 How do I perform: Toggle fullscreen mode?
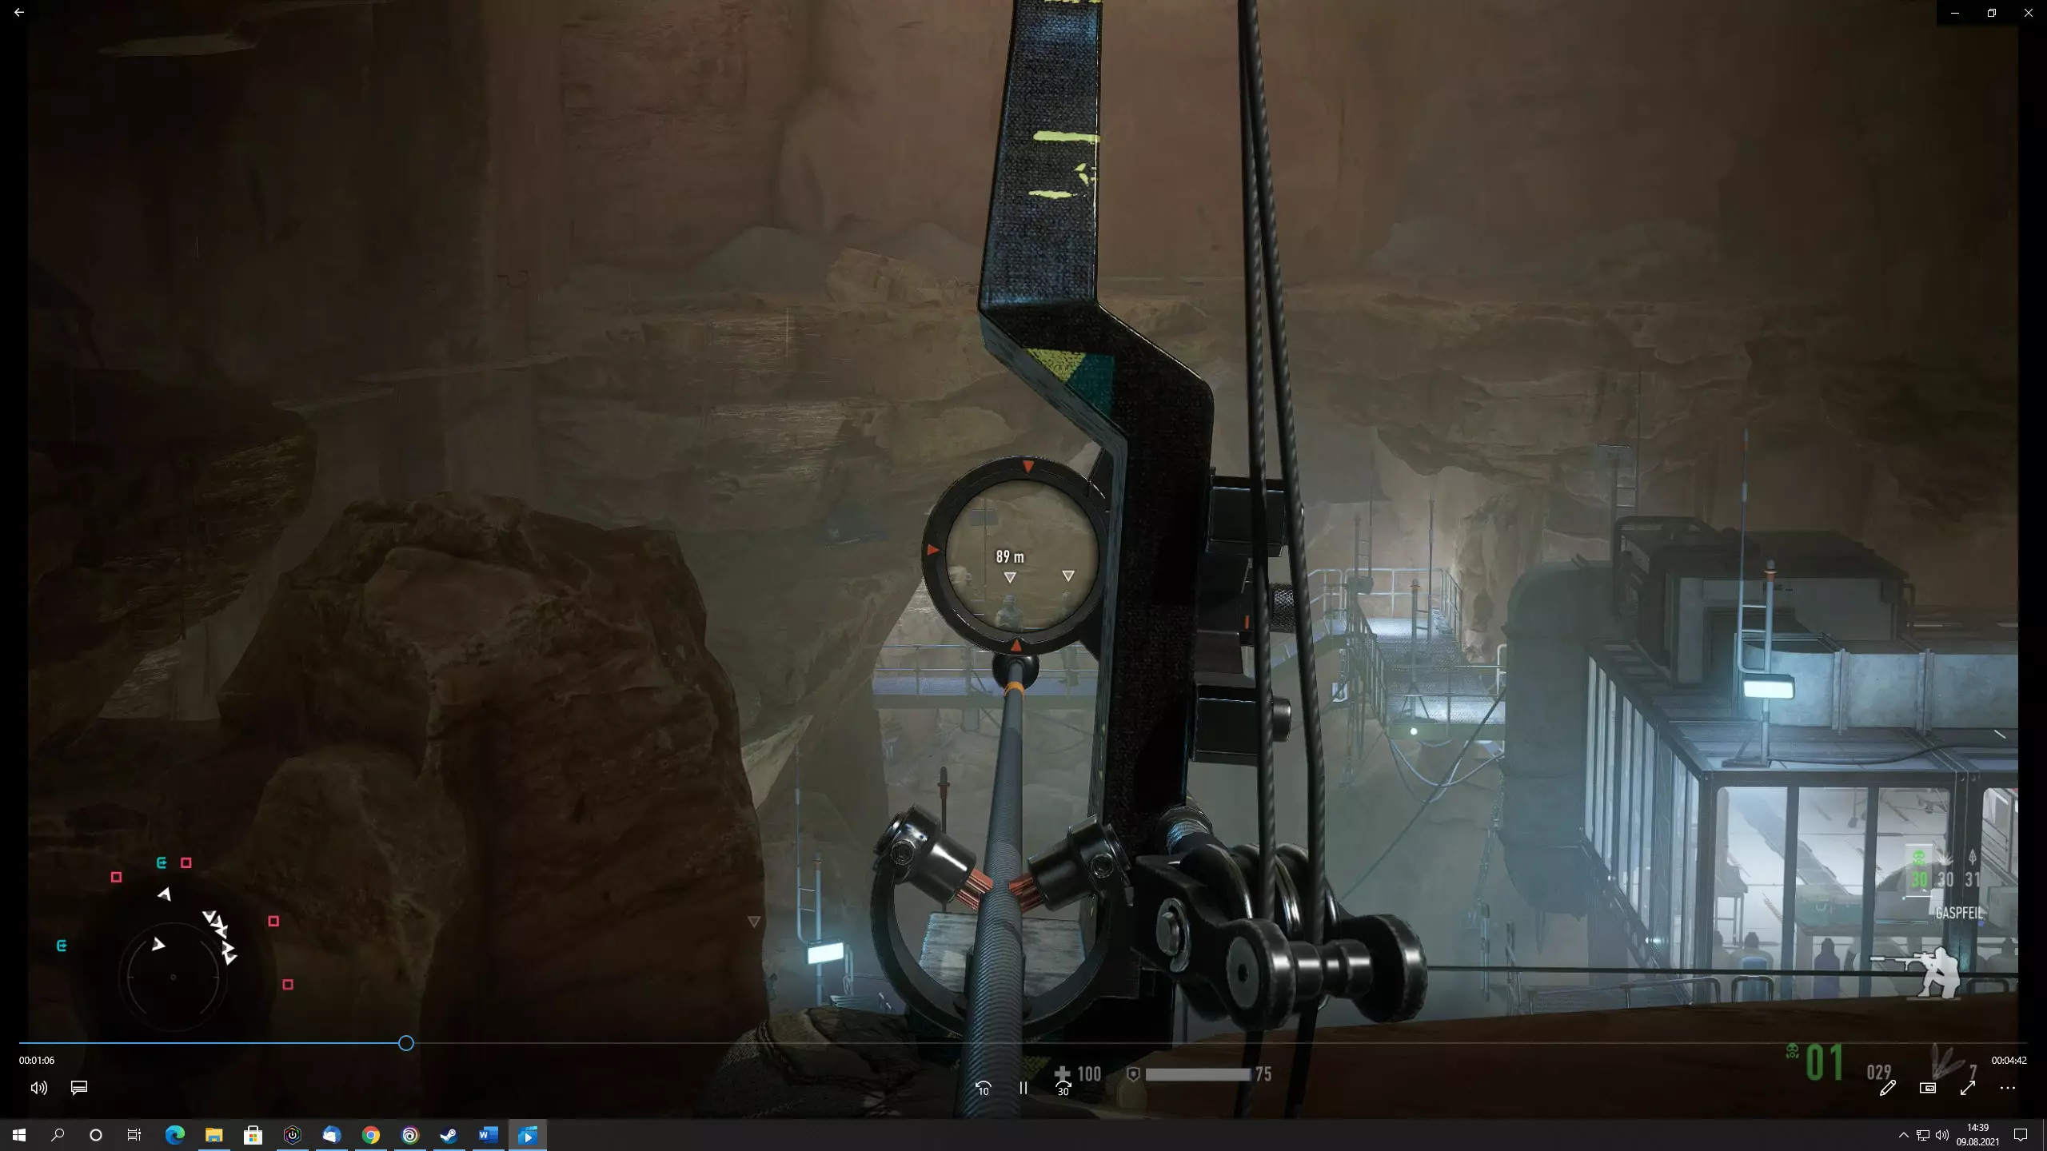pyautogui.click(x=1967, y=1088)
